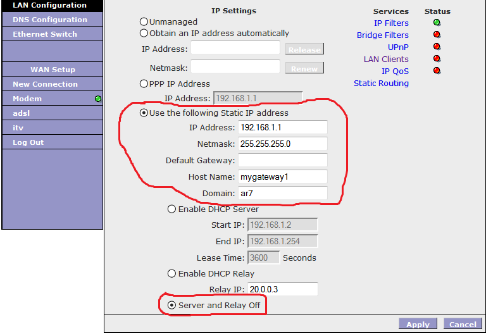Click the WAN Setup section header
This screenshot has width=486, height=336.
53,70
